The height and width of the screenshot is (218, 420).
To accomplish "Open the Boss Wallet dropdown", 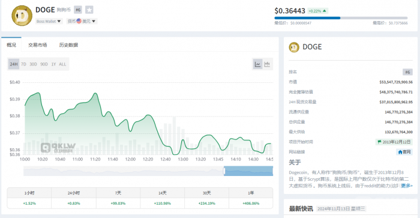I will pos(49,21).
